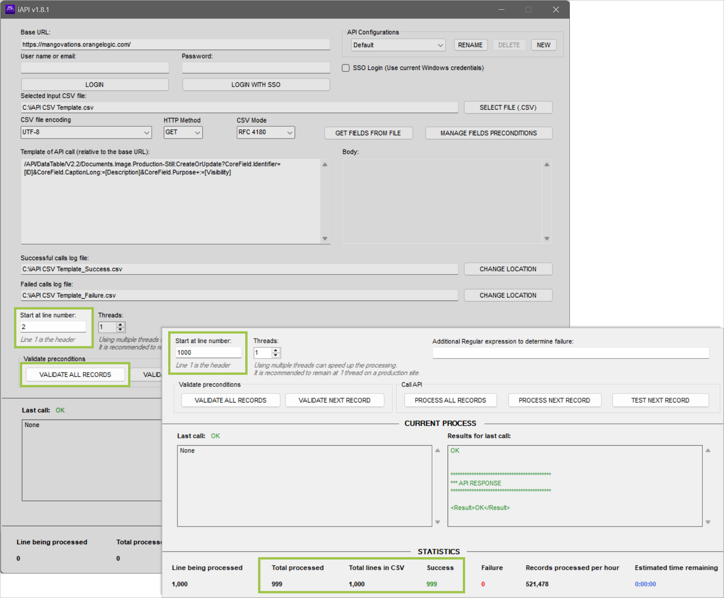Click the red Failure count 0
Image resolution: width=724 pixels, height=598 pixels.
click(483, 584)
